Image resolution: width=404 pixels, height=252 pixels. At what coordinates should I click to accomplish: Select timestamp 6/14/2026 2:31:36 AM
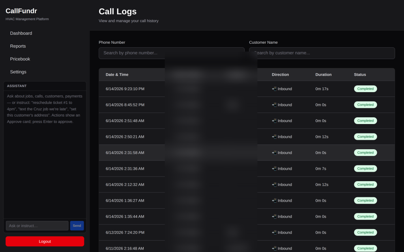point(125,169)
